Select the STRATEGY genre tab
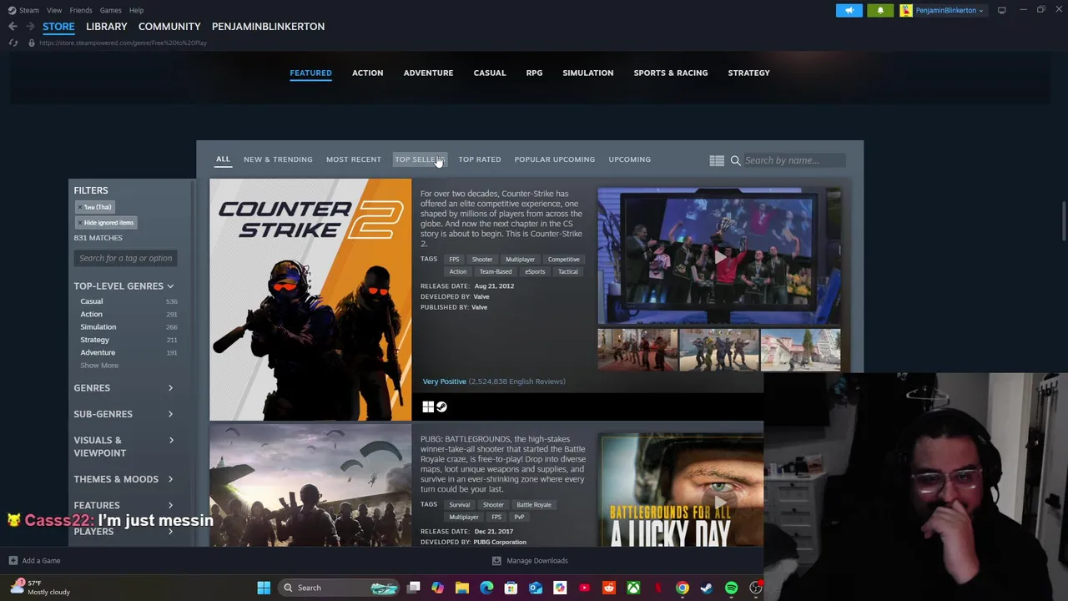This screenshot has height=601, width=1068. [x=748, y=73]
